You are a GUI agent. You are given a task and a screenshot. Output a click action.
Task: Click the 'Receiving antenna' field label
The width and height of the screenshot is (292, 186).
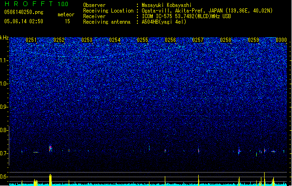coord(107,22)
